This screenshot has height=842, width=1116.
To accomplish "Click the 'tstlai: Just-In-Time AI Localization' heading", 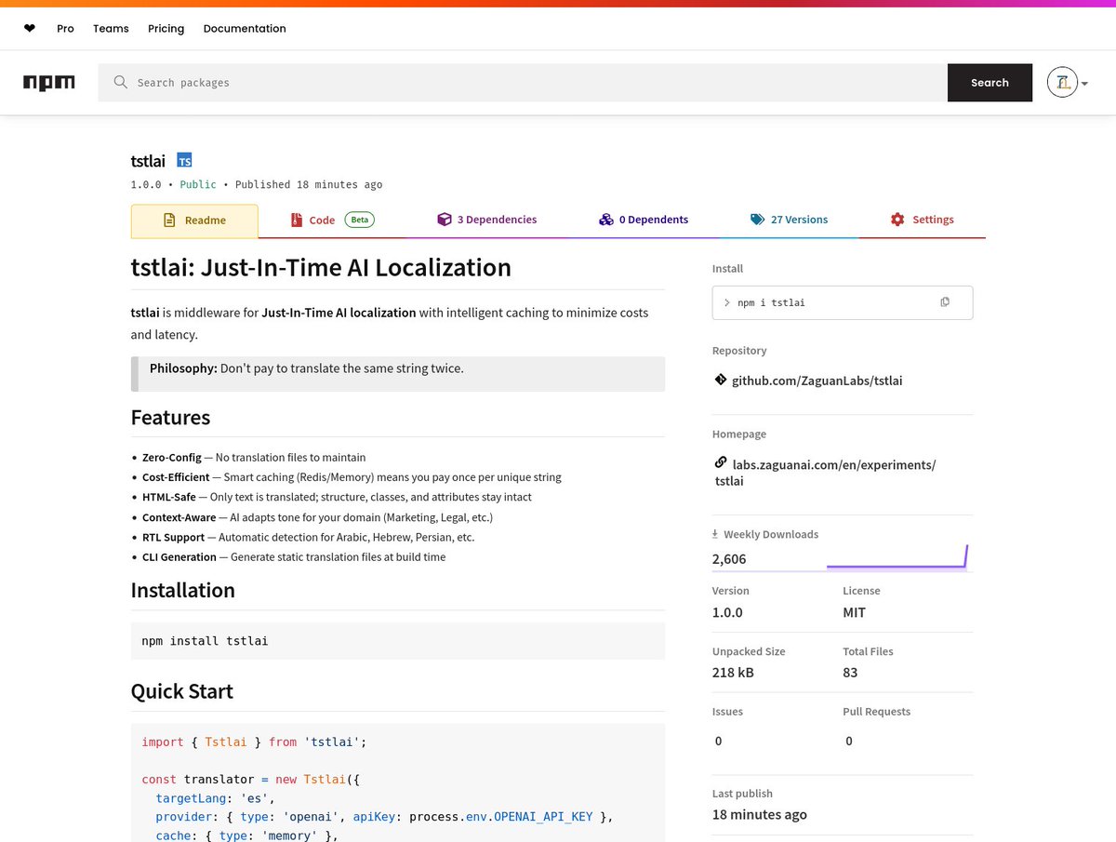I will [321, 268].
